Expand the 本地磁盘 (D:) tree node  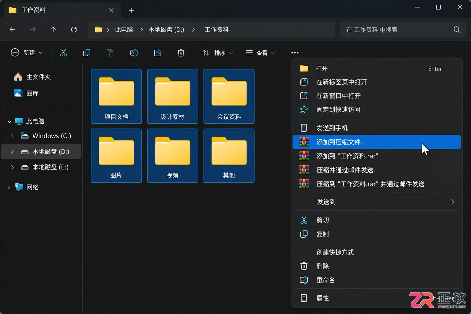tap(12, 152)
